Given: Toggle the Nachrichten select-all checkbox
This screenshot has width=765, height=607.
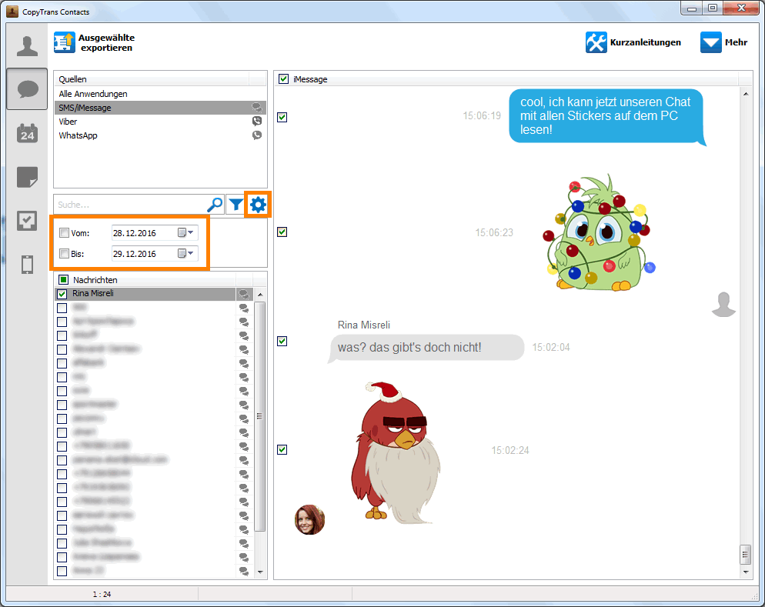Looking at the screenshot, I should 63,280.
